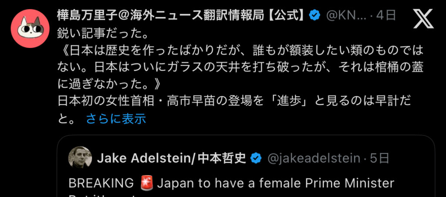Expand the post with さらに表示
This screenshot has width=446, height=197.
[116, 118]
